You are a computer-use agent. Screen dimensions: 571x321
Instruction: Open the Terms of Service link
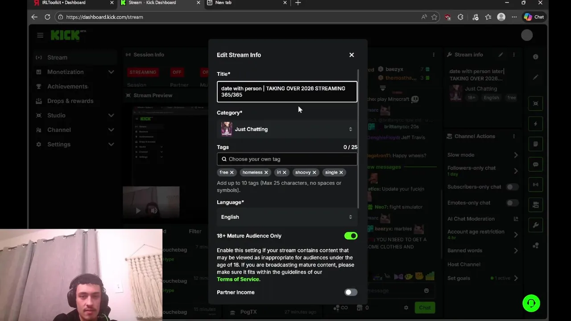point(238,279)
